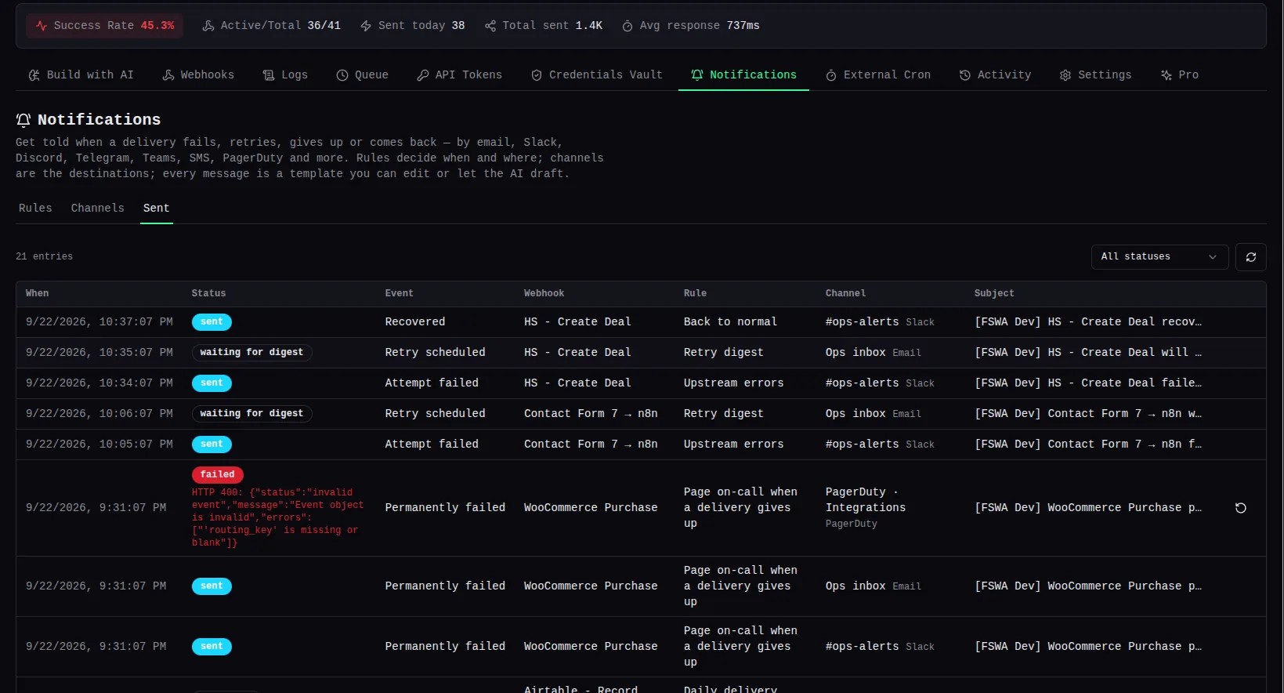Click the Notifications bell tab icon
The width and height of the screenshot is (1284, 693).
[x=697, y=75]
